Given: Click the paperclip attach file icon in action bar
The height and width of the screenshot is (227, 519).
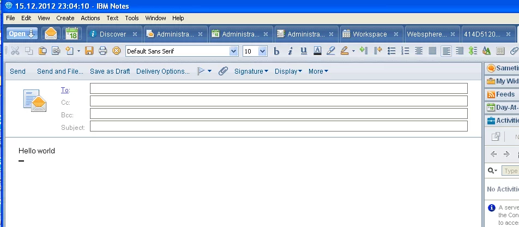Looking at the screenshot, I should [223, 71].
